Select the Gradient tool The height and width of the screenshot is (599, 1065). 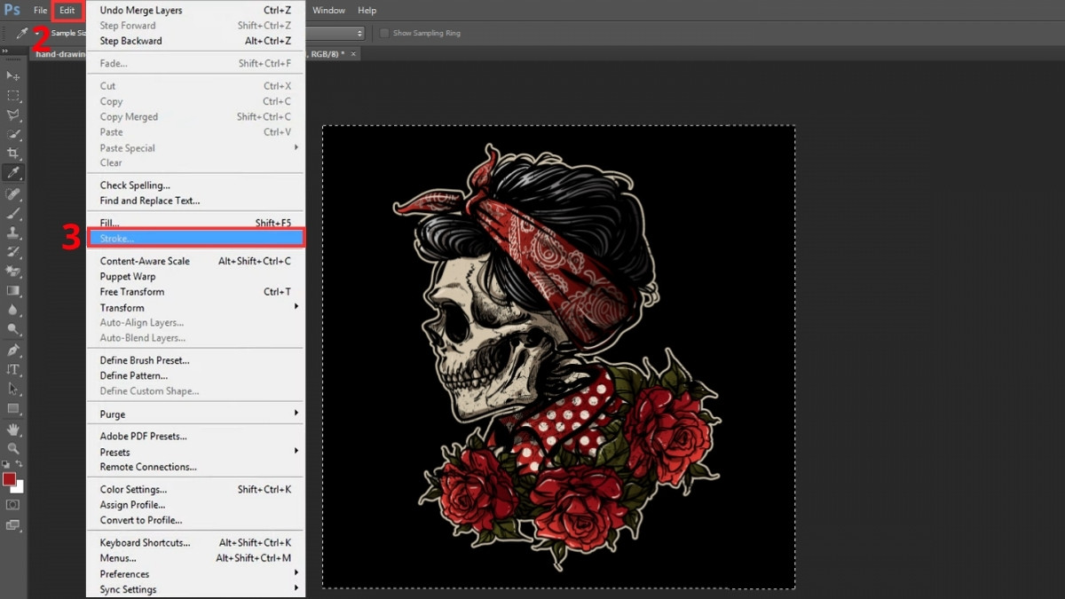click(13, 290)
